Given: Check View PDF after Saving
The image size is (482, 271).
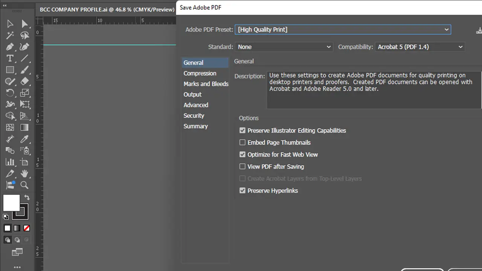Looking at the screenshot, I should [x=243, y=166].
